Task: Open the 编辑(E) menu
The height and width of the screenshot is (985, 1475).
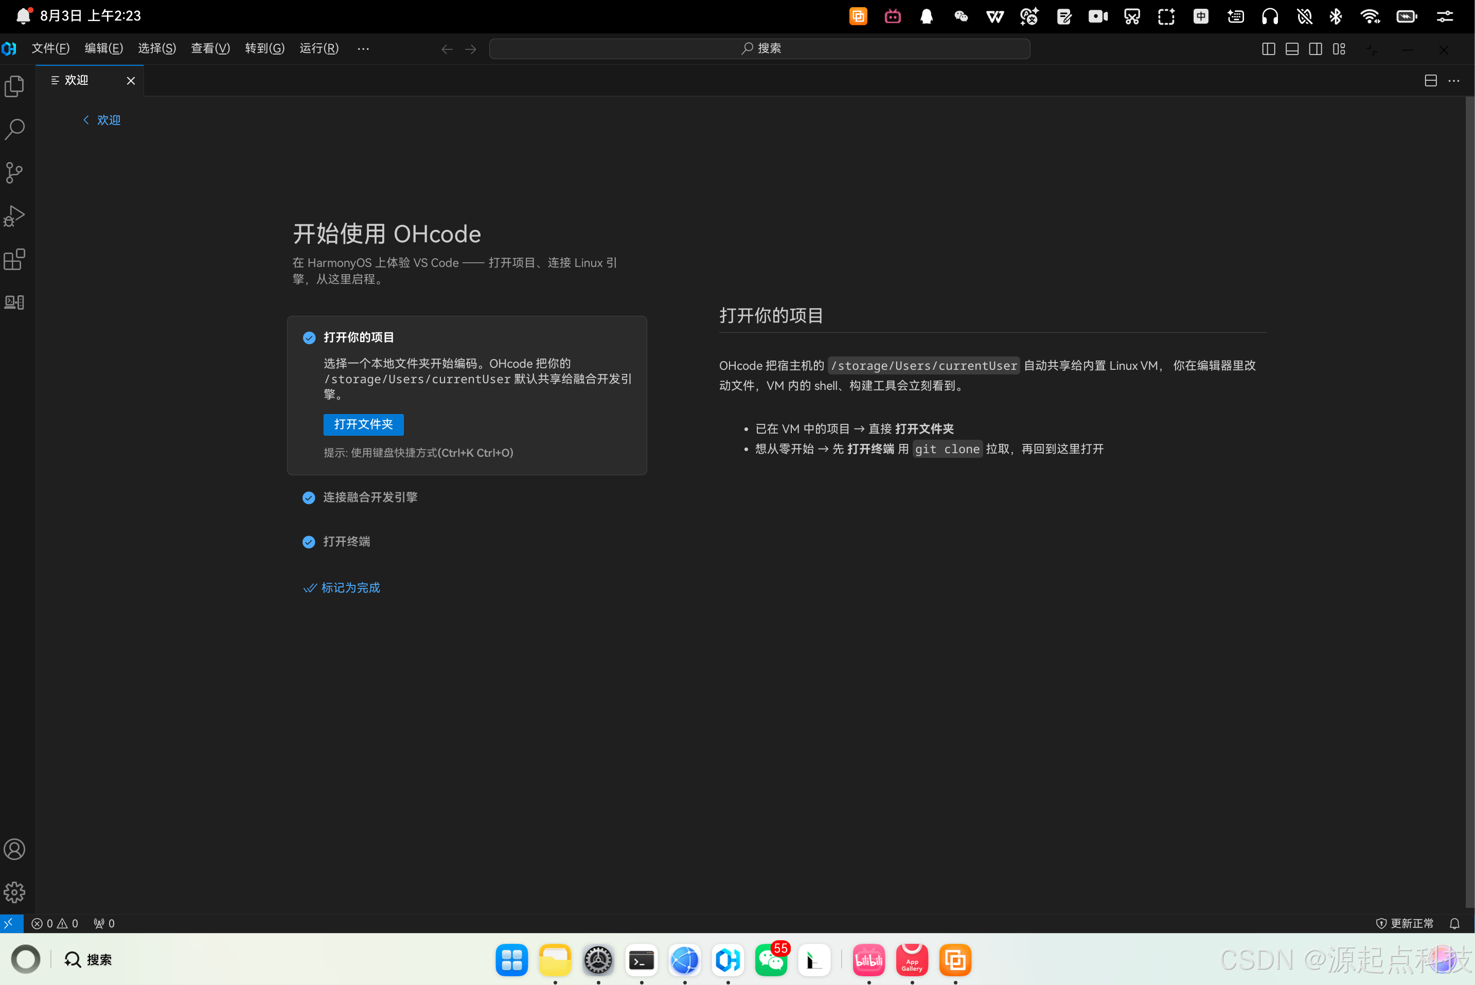Action: click(x=103, y=48)
